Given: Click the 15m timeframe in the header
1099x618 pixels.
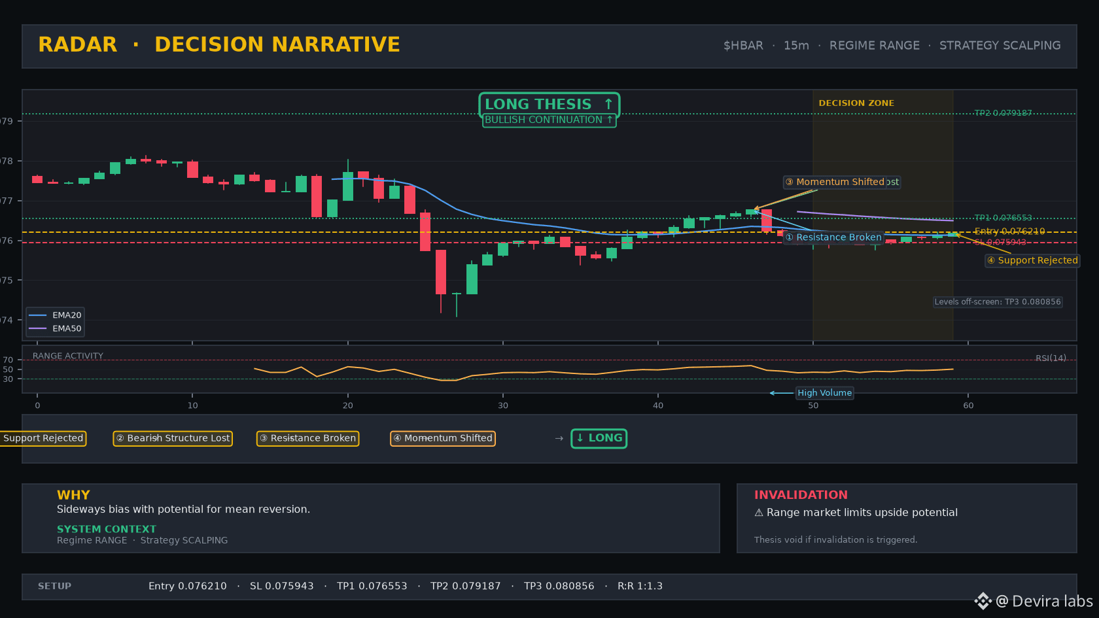Looking at the screenshot, I should pos(796,46).
